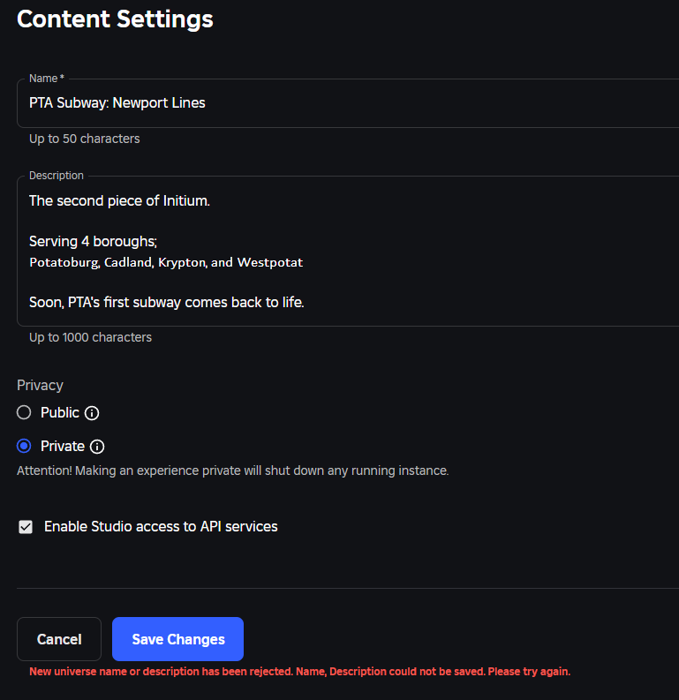Click the Potatoburg, Cadland boroughs line

point(166,262)
